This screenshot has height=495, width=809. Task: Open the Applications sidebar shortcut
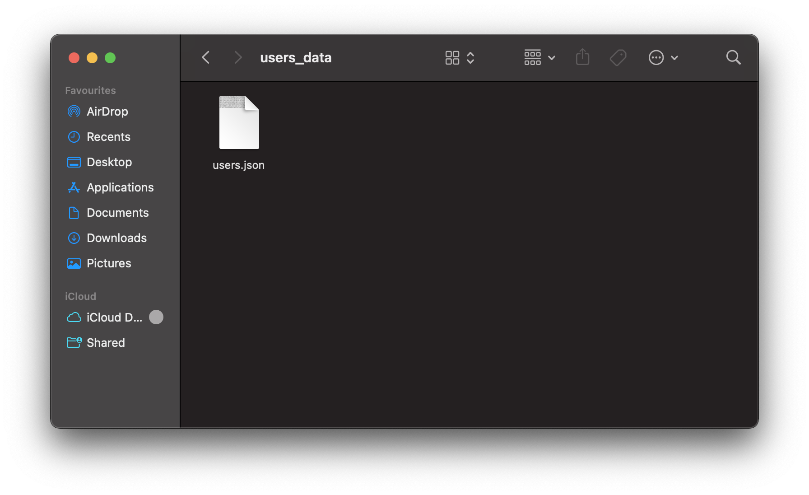click(x=120, y=187)
